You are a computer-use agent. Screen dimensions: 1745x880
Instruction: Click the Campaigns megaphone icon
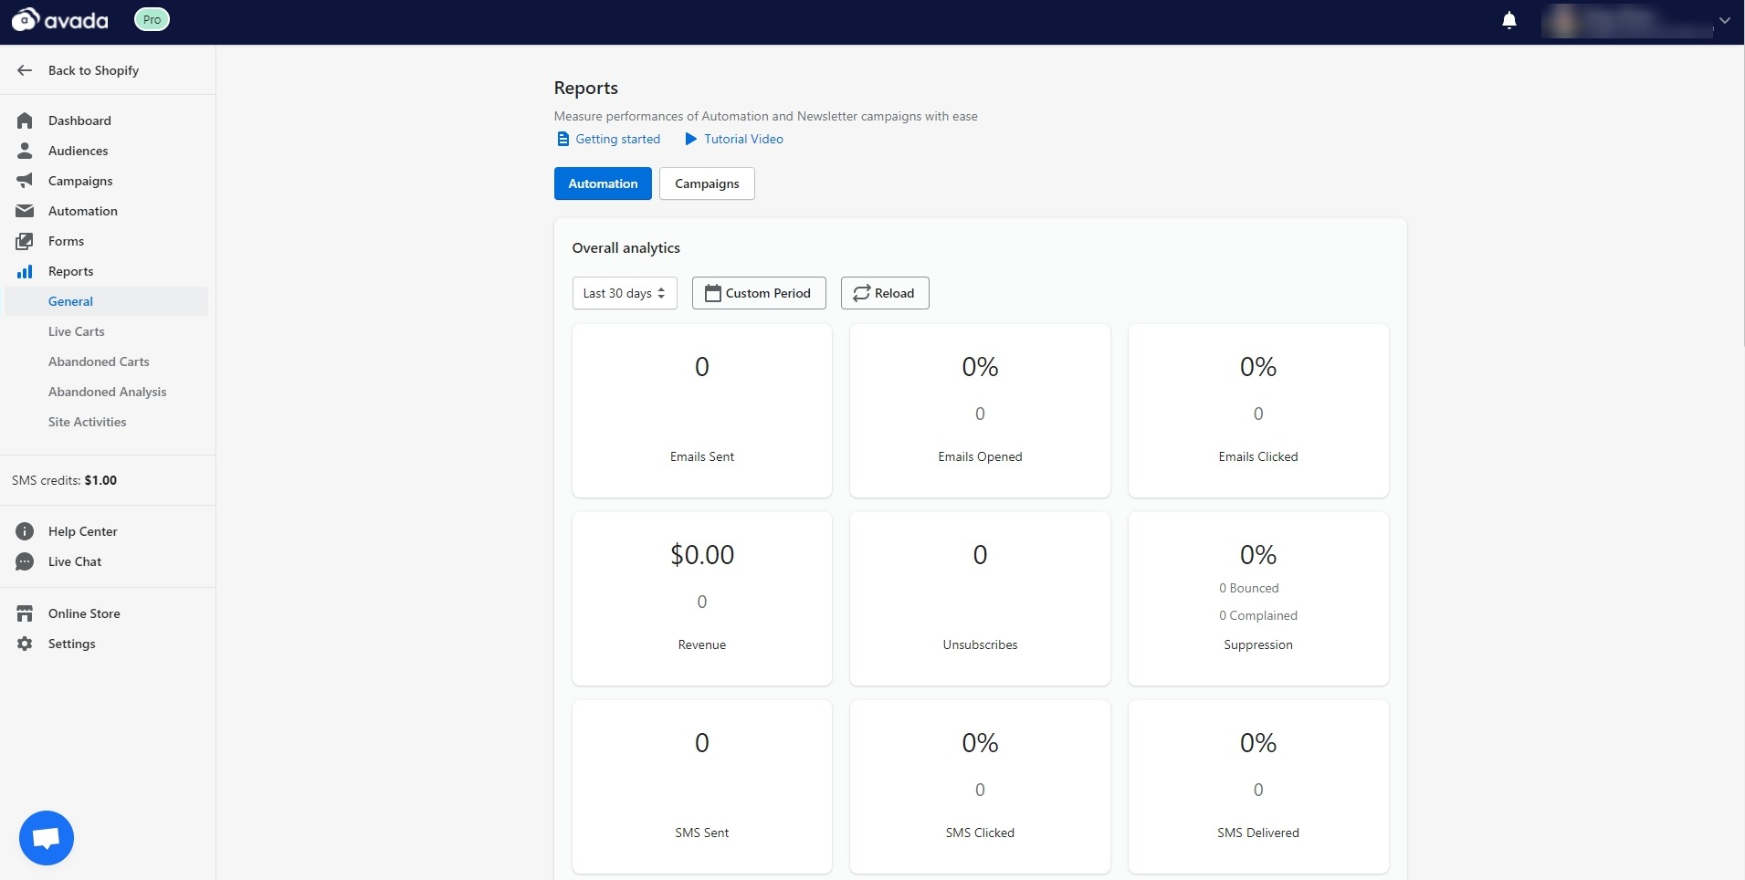click(25, 181)
